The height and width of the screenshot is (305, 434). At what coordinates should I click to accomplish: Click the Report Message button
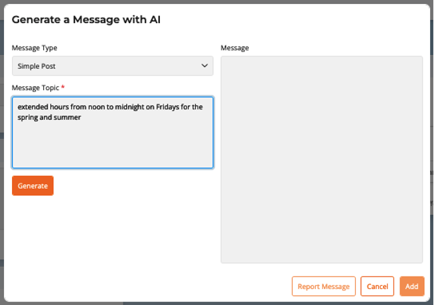(323, 286)
